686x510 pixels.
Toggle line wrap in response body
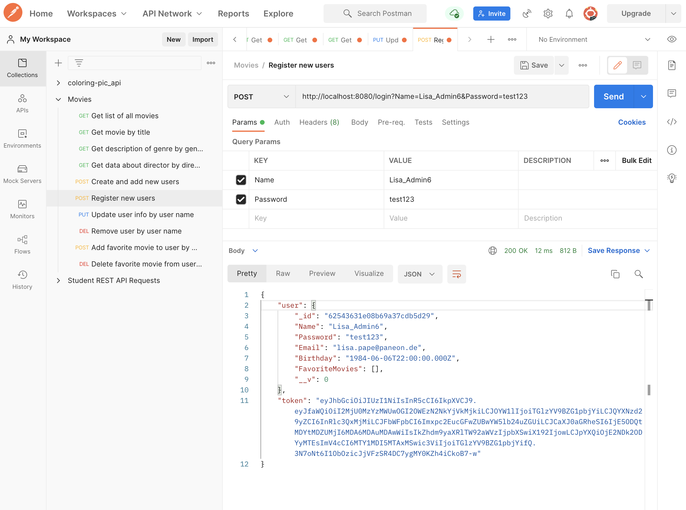[456, 274]
